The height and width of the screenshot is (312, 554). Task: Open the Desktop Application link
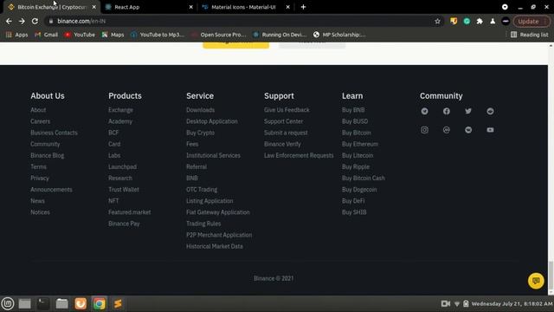click(x=212, y=121)
